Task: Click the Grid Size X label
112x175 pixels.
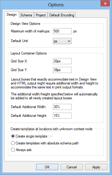Action: (19, 61)
